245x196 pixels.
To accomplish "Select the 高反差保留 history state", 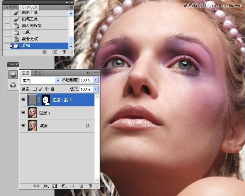I will 39,26.
